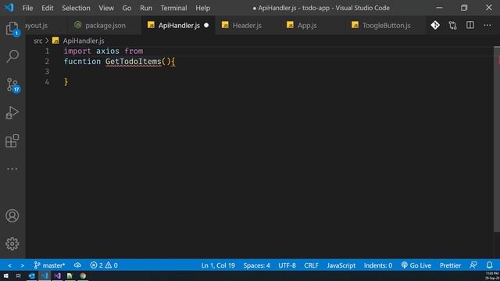500x281 pixels.
Task: Click the axios identifier on line 1
Action: [108, 51]
